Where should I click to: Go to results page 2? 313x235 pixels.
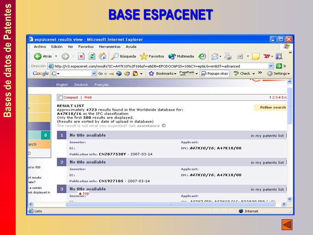tap(274, 97)
